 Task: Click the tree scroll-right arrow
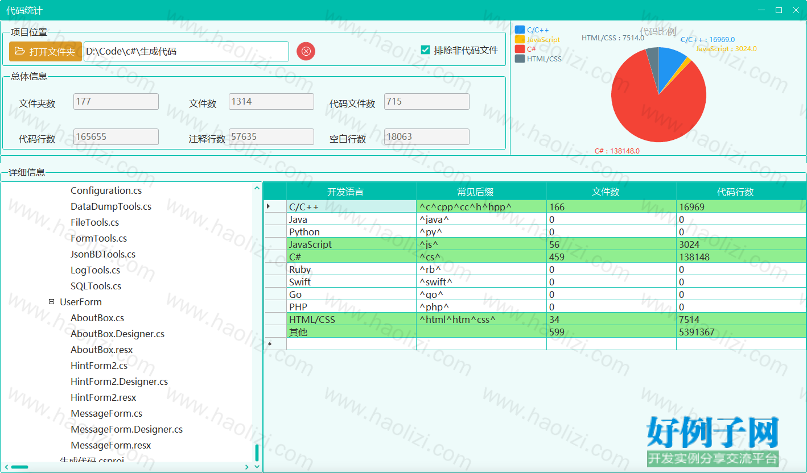click(x=247, y=467)
